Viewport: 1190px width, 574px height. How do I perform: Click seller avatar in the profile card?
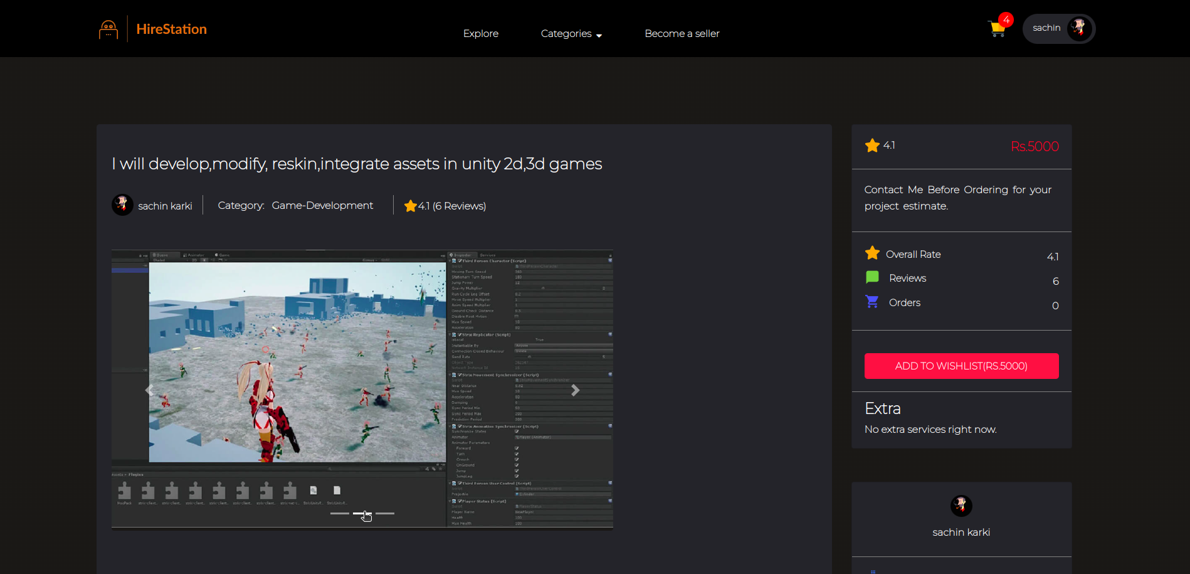[961, 506]
